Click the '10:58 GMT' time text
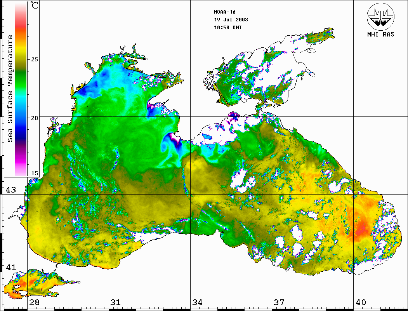Image resolution: width=408 pixels, height=311 pixels. (228, 27)
